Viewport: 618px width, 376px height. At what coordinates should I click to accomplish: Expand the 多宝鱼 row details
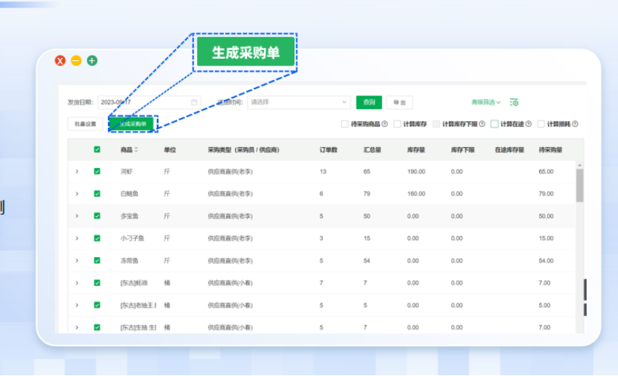click(77, 216)
